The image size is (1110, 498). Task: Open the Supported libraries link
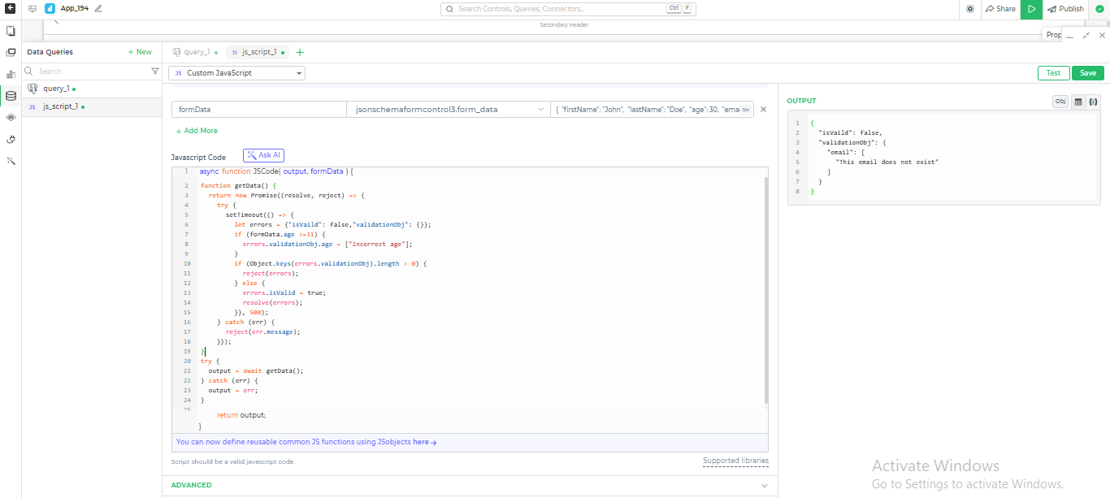735,461
